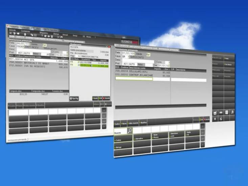This screenshot has width=248, height=186.
Task: Click the empty Codice input in third row
Action: (134, 79)
